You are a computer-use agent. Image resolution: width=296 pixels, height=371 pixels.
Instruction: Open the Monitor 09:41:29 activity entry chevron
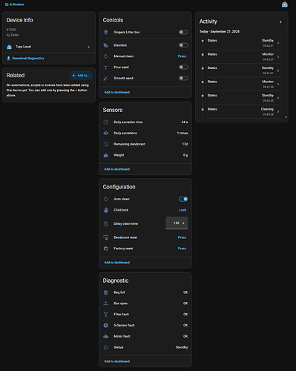click(278, 85)
